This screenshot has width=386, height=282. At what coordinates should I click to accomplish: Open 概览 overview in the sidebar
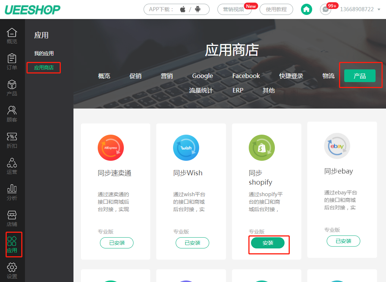[x=12, y=36]
